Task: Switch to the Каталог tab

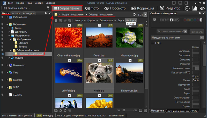Action: point(16,13)
